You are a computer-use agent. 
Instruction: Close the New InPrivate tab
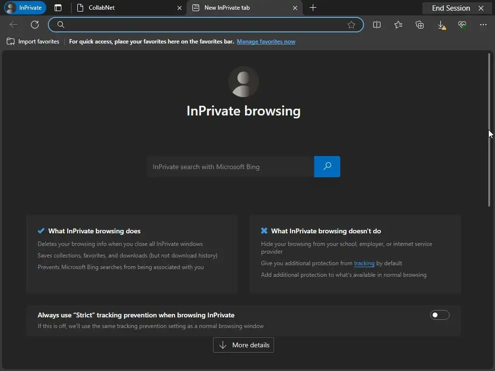coord(295,8)
